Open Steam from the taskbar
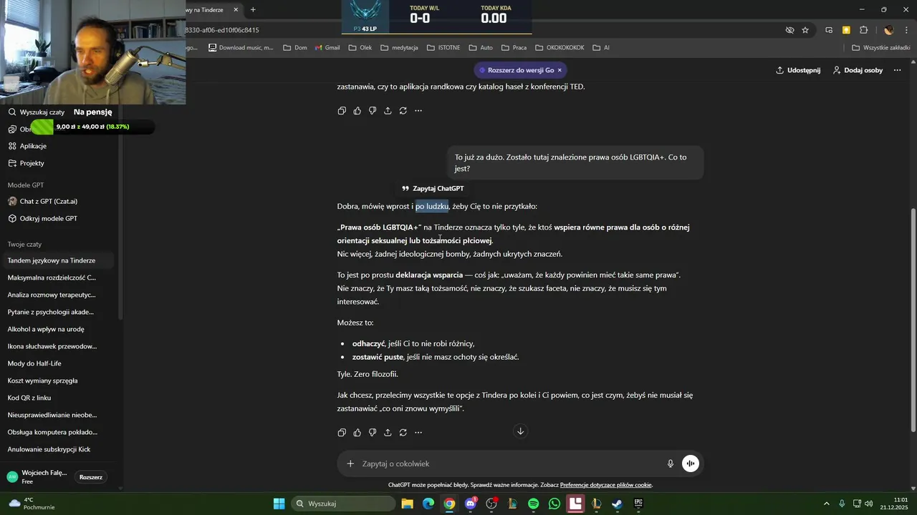This screenshot has height=515, width=917. pyautogui.click(x=617, y=504)
